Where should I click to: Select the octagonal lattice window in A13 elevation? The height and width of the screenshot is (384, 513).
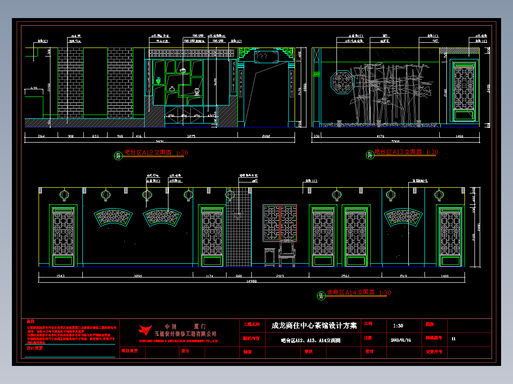[342, 82]
